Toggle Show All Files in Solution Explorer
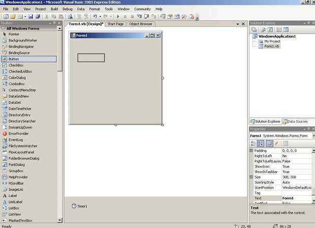Screen dimensions: 315x228 tap(263, 30)
